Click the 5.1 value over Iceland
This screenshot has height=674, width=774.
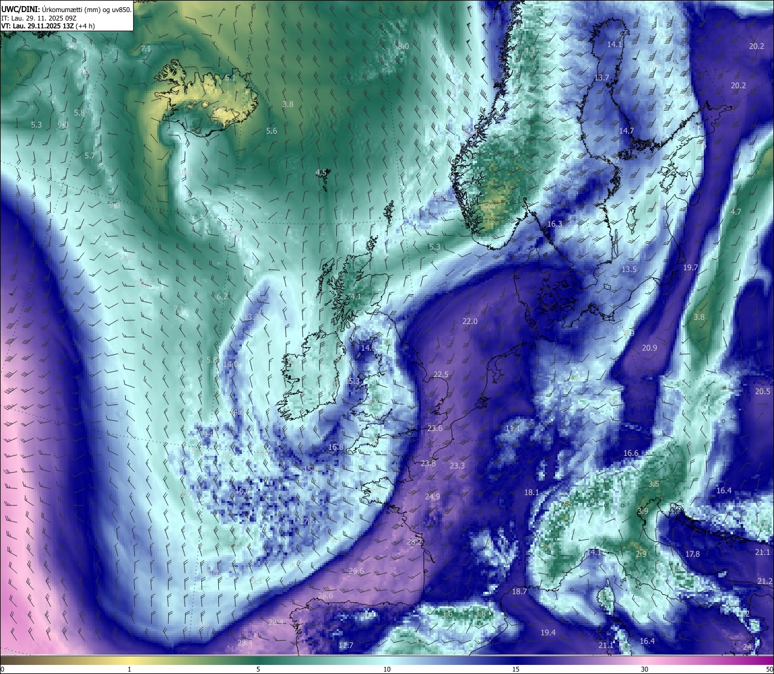pyautogui.click(x=230, y=79)
